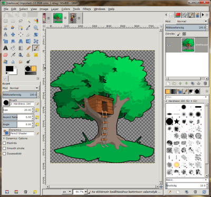Screen dimensions: 211x197
Task: Choose the Smudge tool
Action: [21, 62]
